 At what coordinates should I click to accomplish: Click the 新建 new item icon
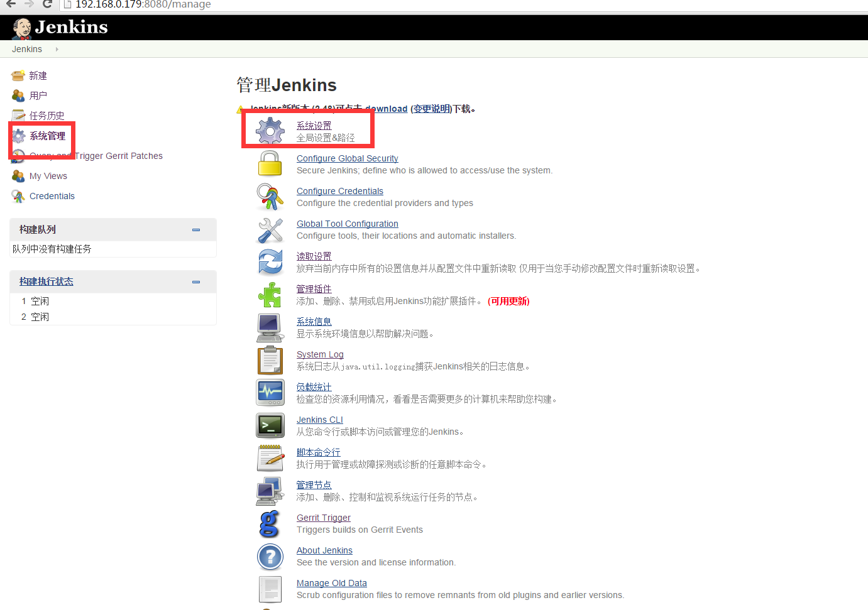pyautogui.click(x=18, y=76)
